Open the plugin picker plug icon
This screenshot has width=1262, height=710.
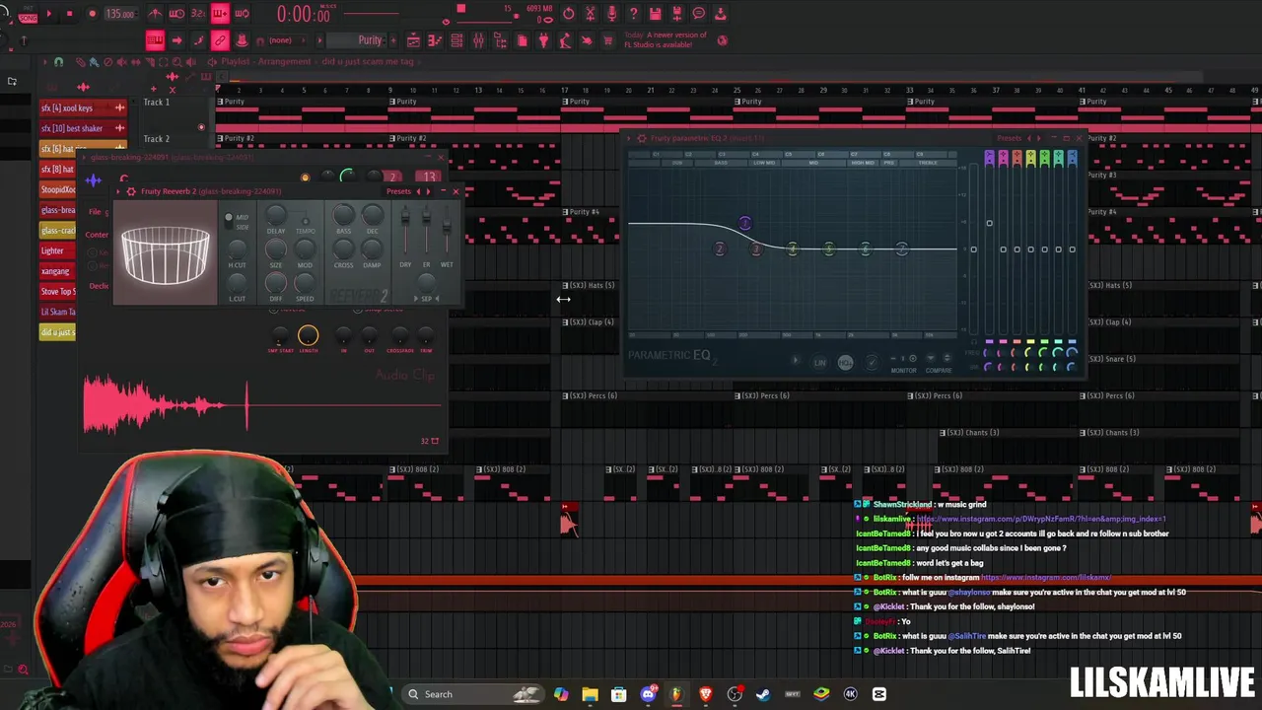[x=543, y=40]
